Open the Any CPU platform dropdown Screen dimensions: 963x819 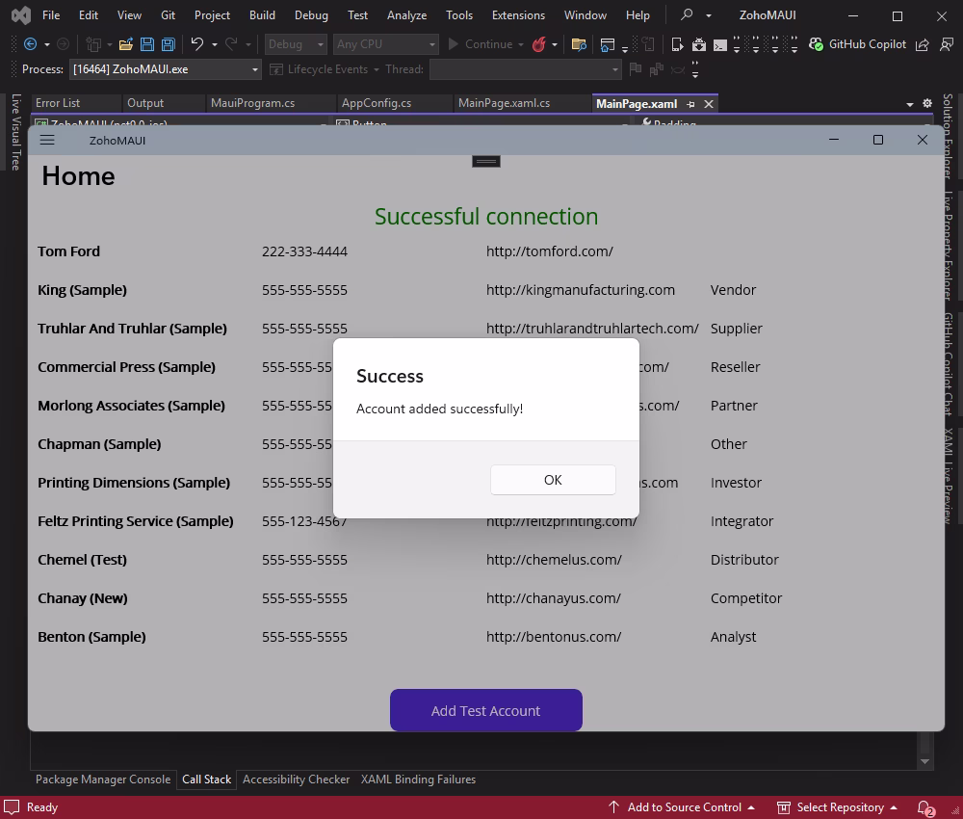point(386,44)
